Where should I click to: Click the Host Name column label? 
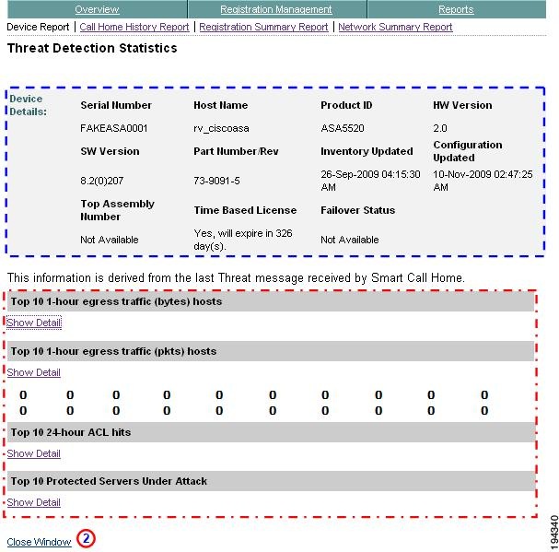[221, 105]
